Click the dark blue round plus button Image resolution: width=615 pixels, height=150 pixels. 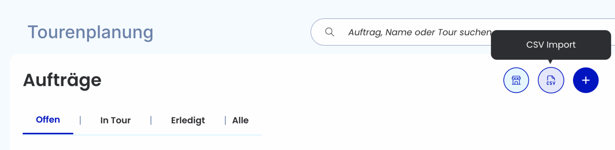(586, 80)
